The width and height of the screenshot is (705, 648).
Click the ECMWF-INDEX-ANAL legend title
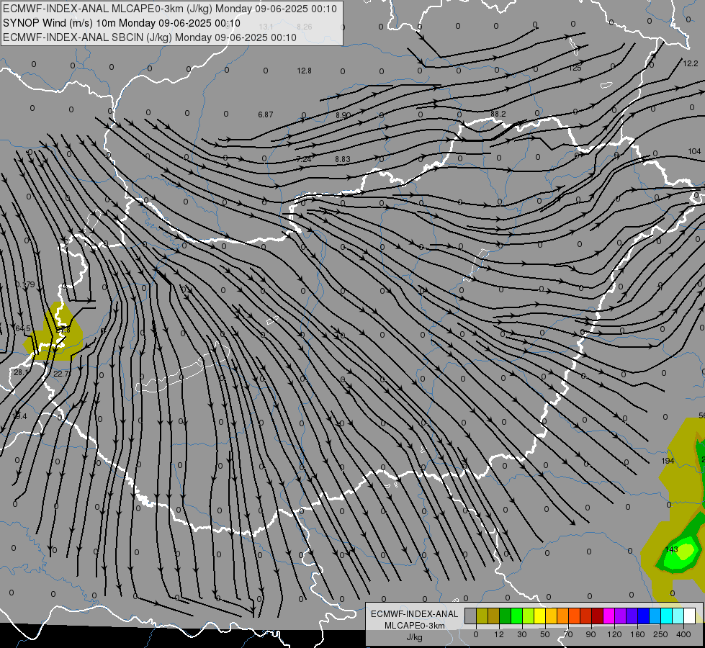pyautogui.click(x=415, y=614)
